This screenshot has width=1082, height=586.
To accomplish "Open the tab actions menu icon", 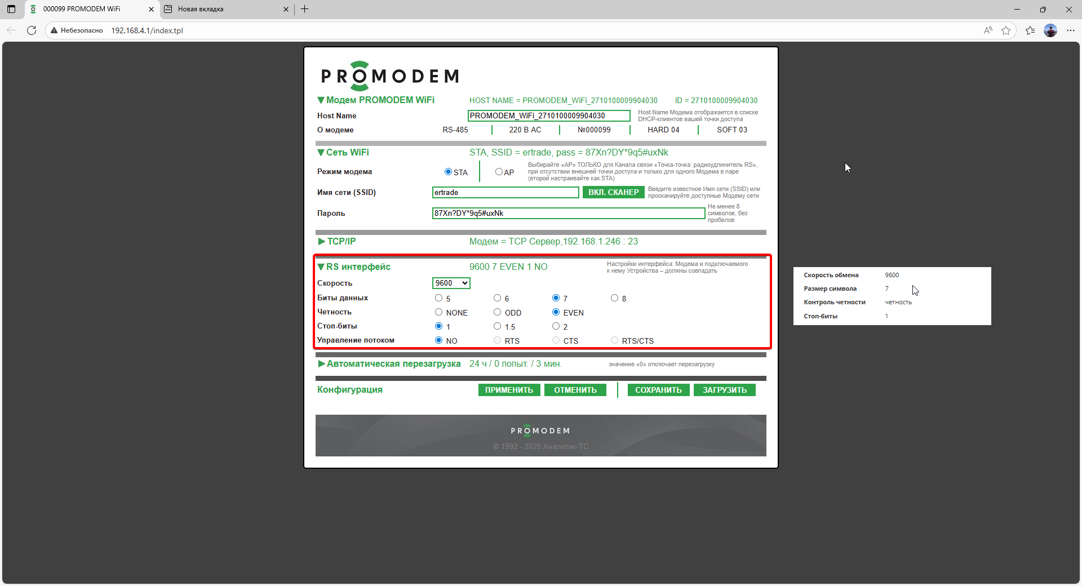I will [11, 9].
